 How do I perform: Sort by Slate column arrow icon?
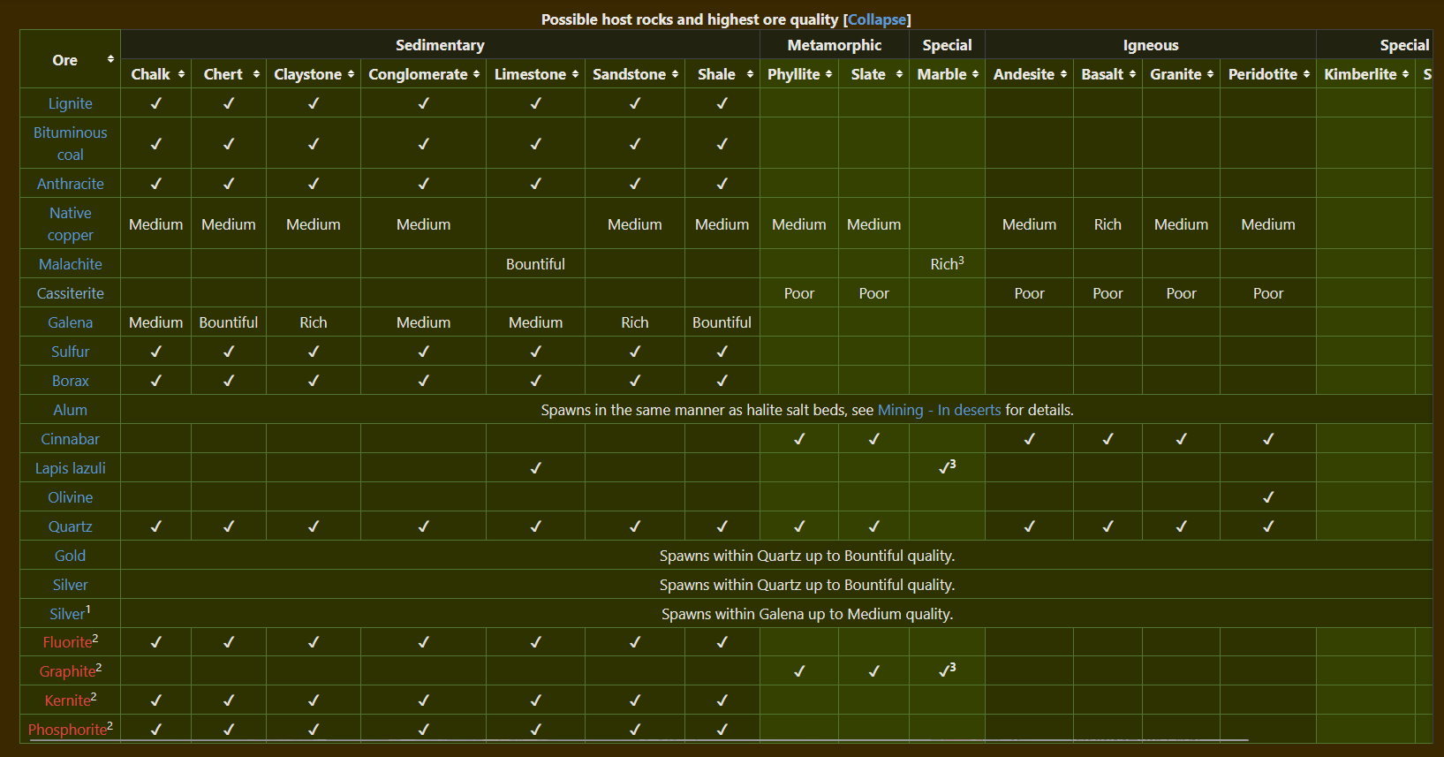(899, 74)
